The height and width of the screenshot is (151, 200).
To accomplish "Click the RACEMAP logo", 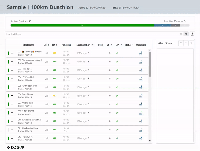I will pos(15,147).
